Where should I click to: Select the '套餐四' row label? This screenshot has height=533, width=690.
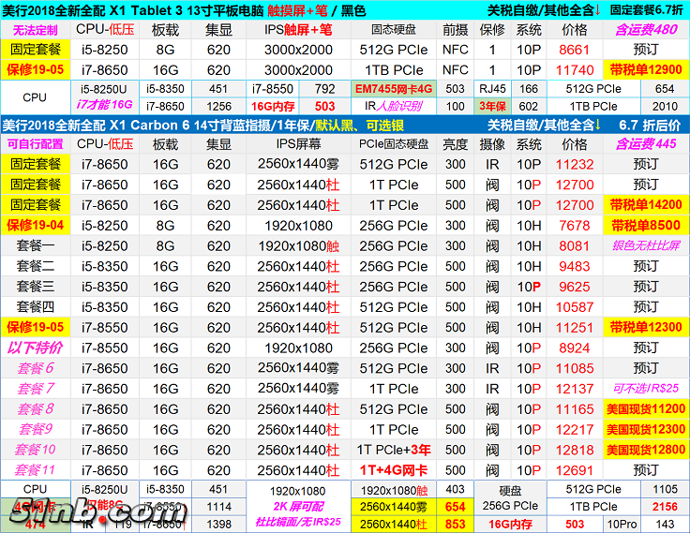pyautogui.click(x=36, y=306)
